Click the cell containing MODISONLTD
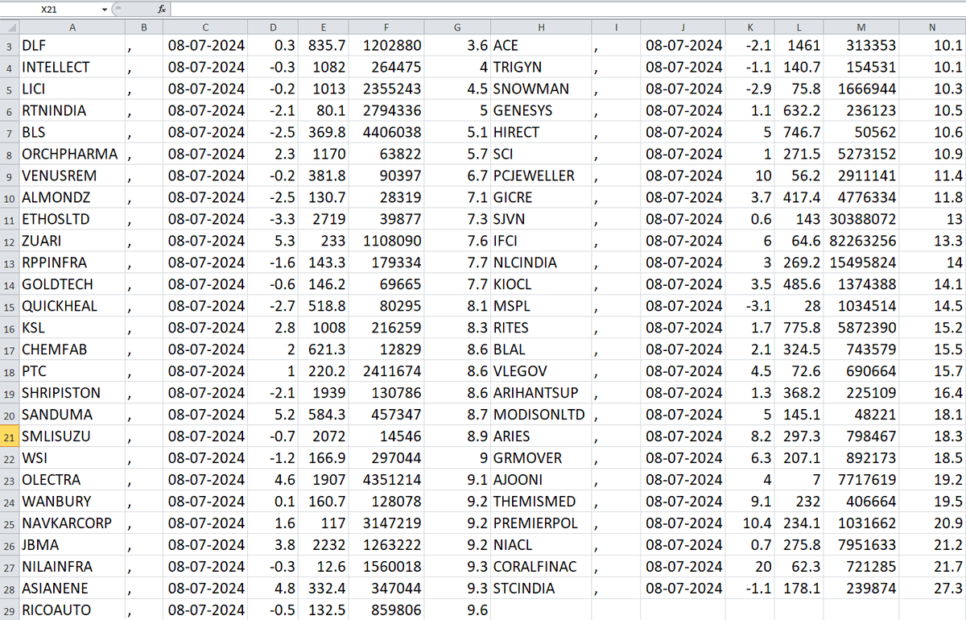Image resolution: width=966 pixels, height=620 pixels. 540,415
